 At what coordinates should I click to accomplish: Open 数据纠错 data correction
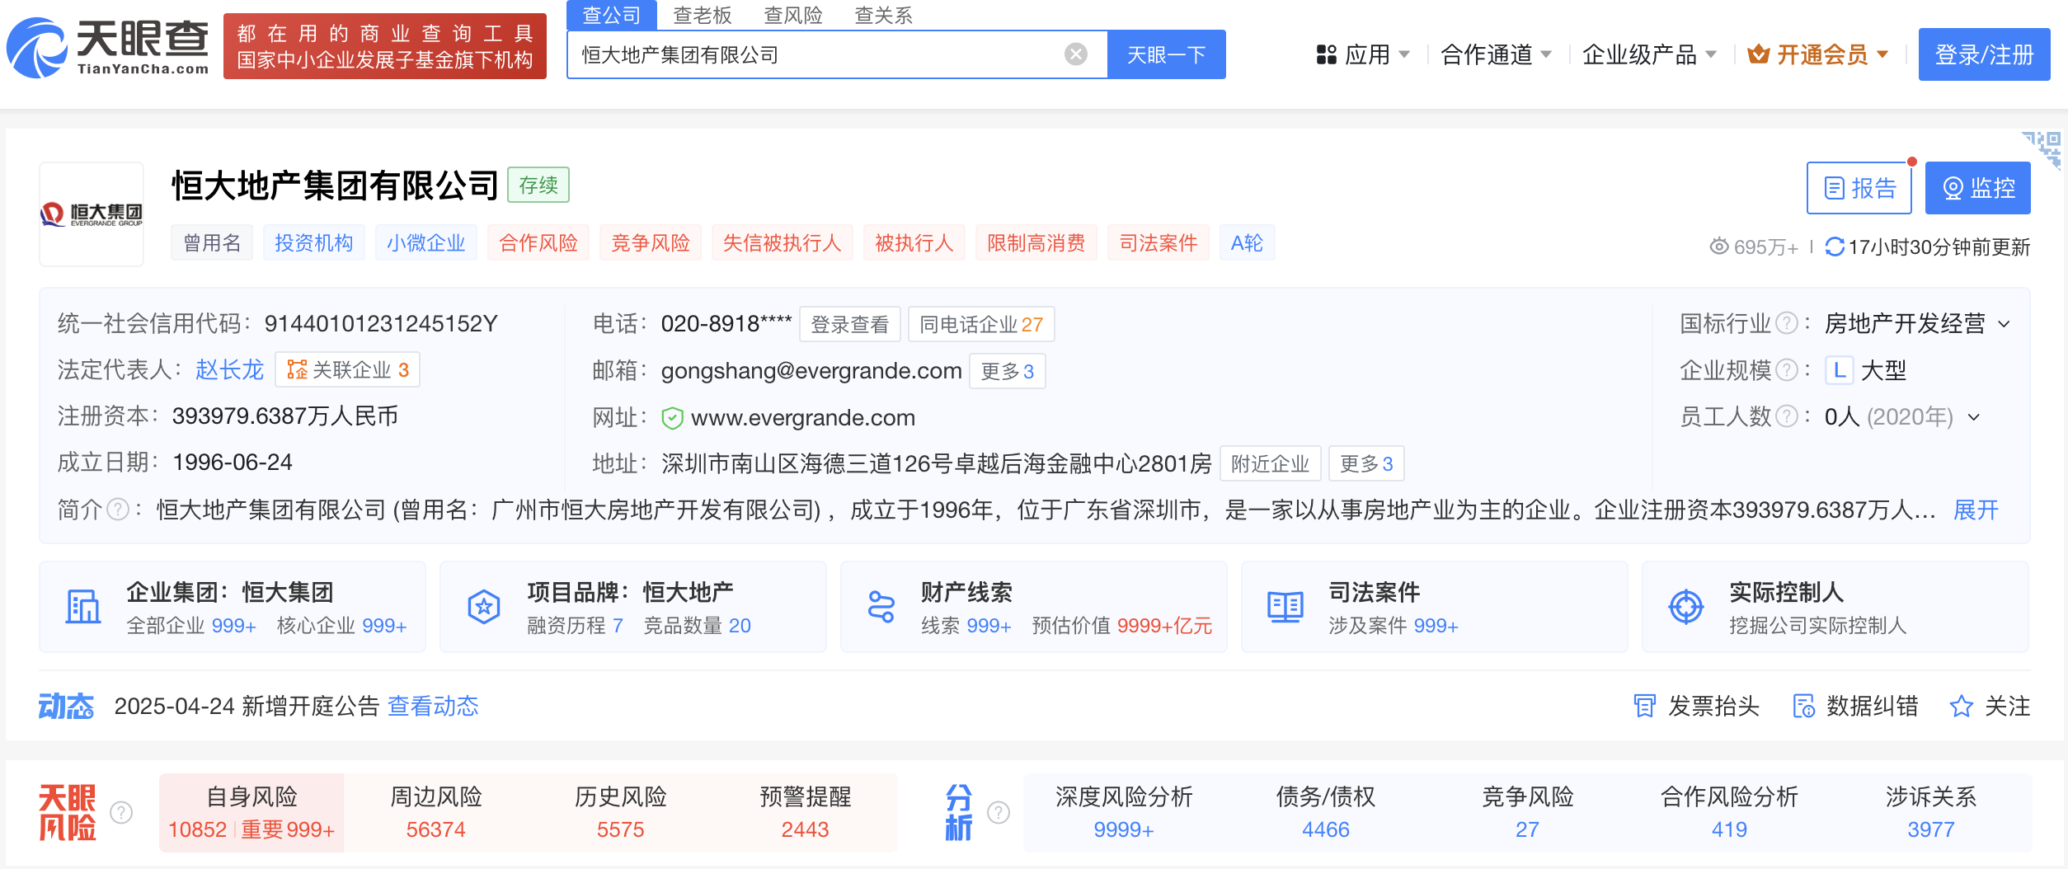[x=1855, y=707]
